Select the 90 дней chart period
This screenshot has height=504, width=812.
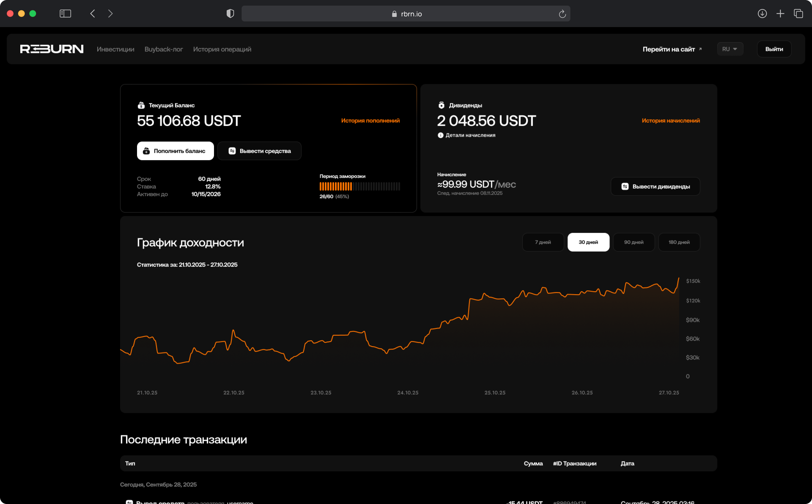click(x=634, y=242)
